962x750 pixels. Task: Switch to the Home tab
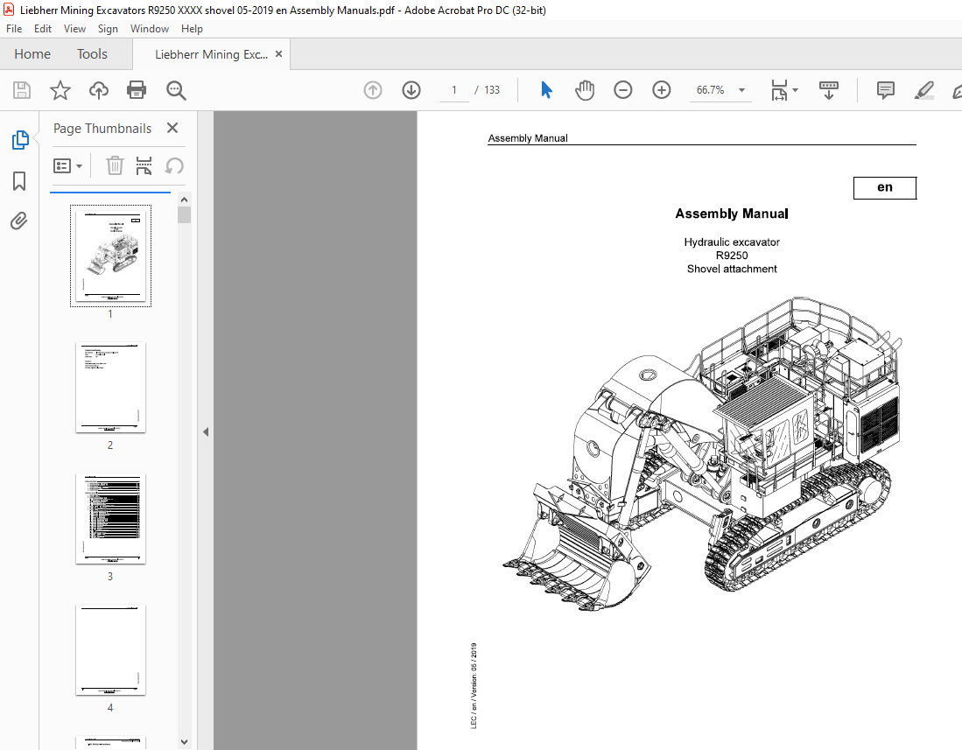pos(32,54)
